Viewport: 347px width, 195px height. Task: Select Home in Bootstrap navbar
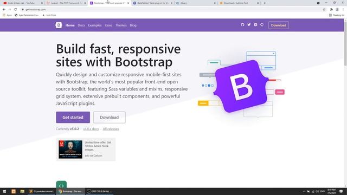click(70, 25)
